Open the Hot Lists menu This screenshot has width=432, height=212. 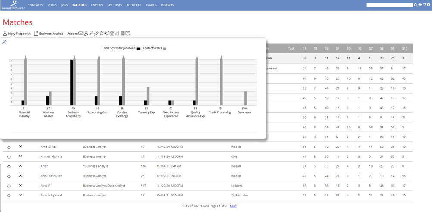pyautogui.click(x=115, y=5)
